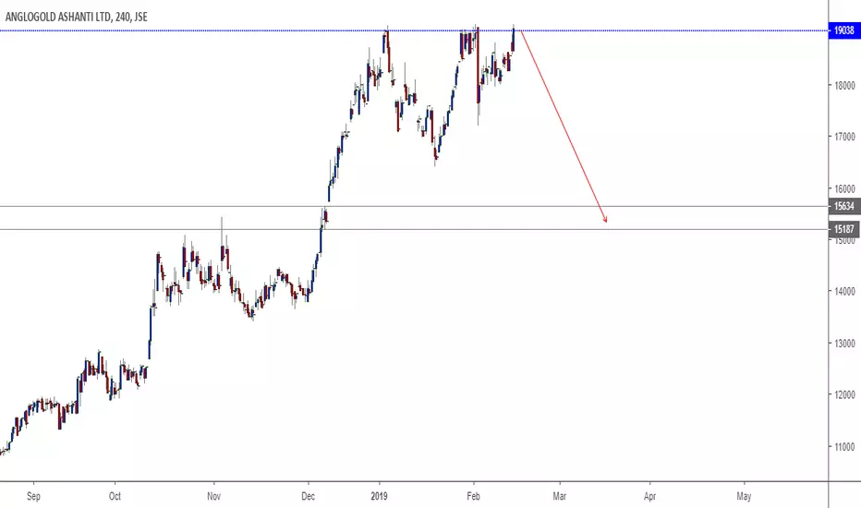Click the 17000 price axis value
Viewport: 861px width, 508px height.
(844, 137)
